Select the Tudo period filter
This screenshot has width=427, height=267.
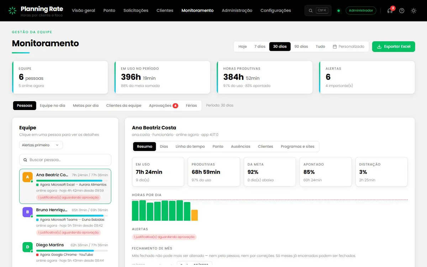coord(320,47)
